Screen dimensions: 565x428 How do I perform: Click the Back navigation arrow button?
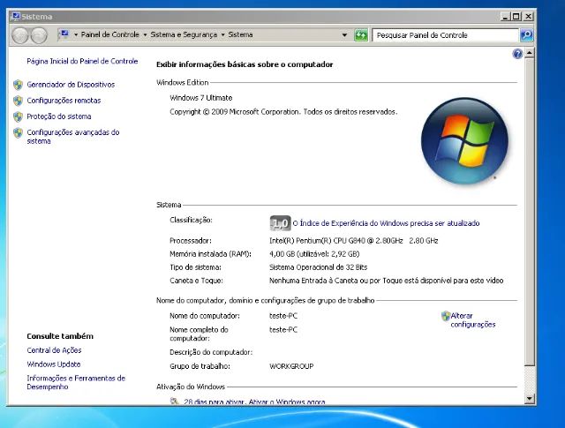(x=20, y=35)
